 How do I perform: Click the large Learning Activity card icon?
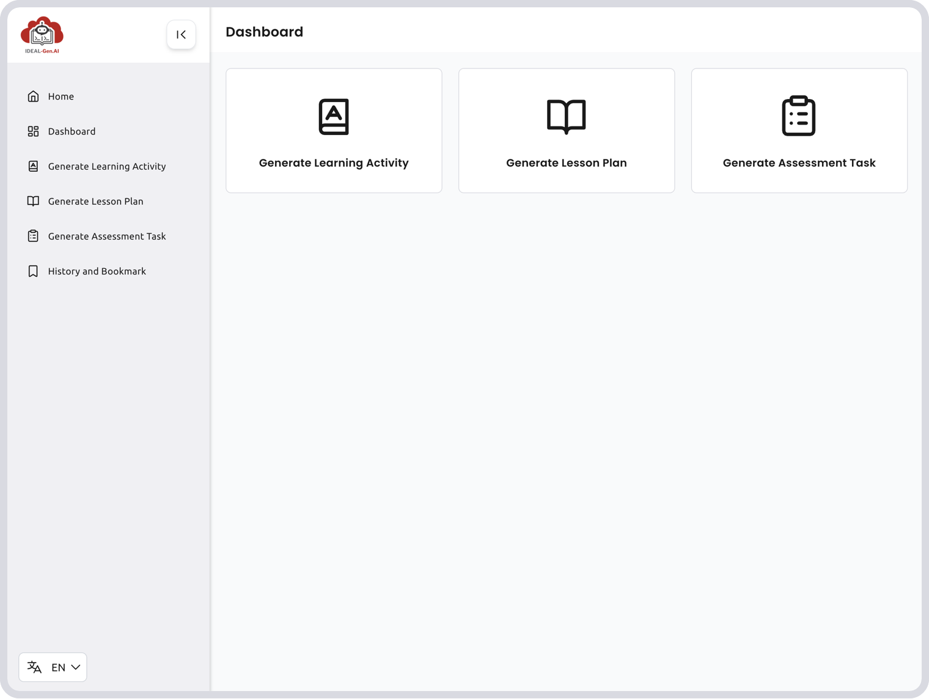click(x=334, y=116)
